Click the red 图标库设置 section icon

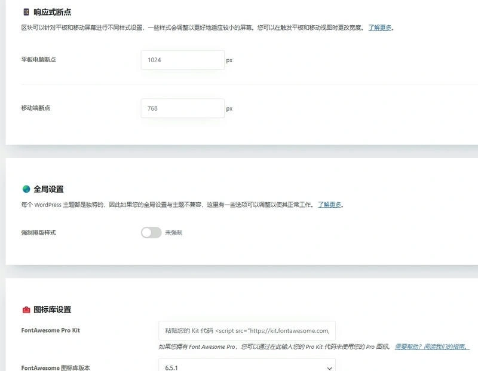tap(26, 310)
